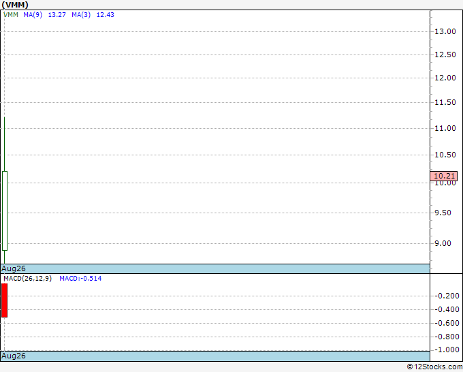463x372 pixels.
Task: Click the MACD(26,12,9) indicator label
Action: pos(28,279)
